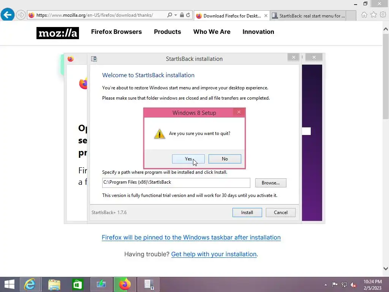
Task: Open the address bar dropdown arrow
Action: [176, 15]
